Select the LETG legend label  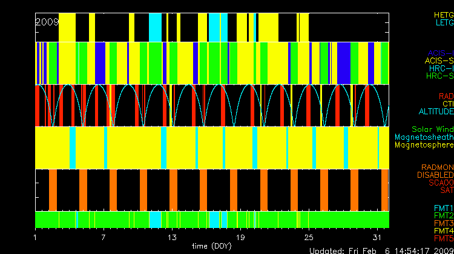443,22
